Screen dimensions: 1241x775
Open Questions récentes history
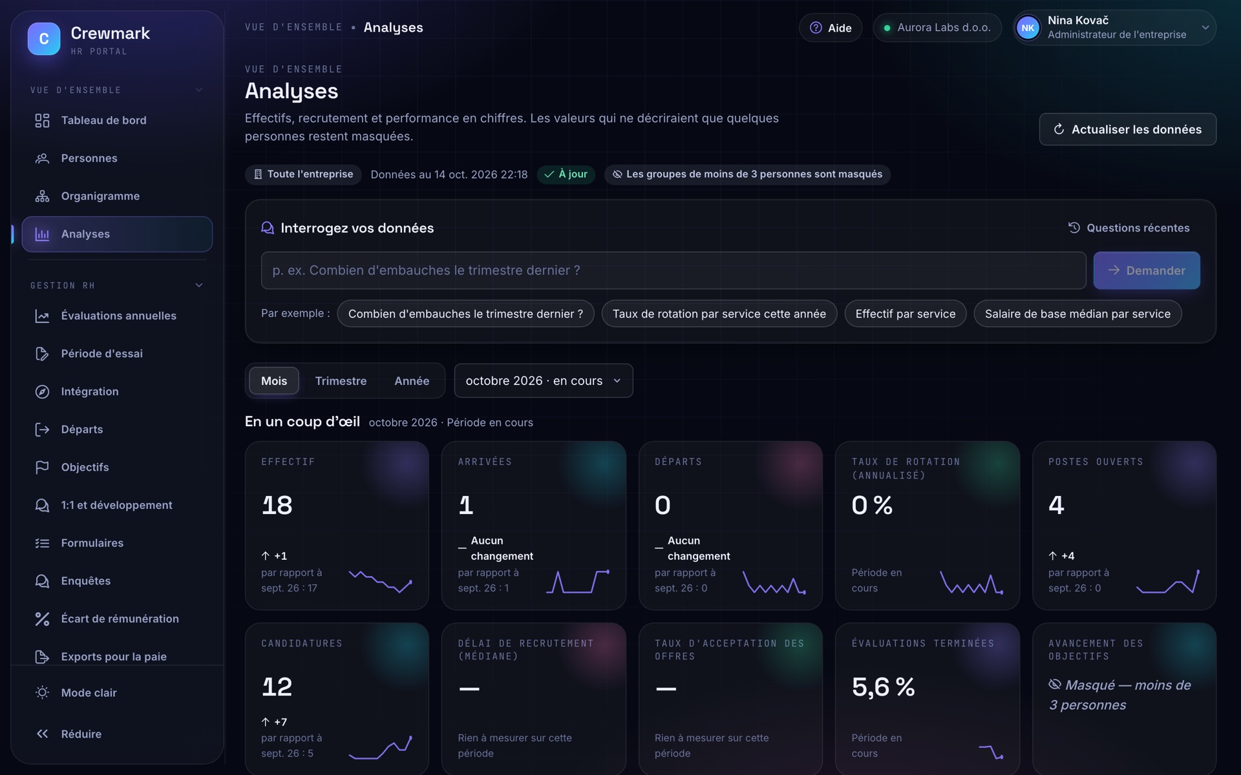point(1129,228)
